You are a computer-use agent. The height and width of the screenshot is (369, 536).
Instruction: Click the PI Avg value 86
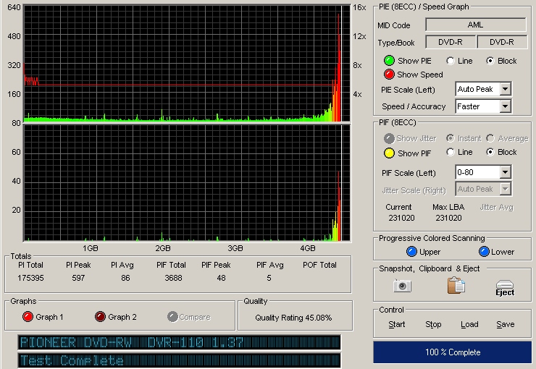125,278
